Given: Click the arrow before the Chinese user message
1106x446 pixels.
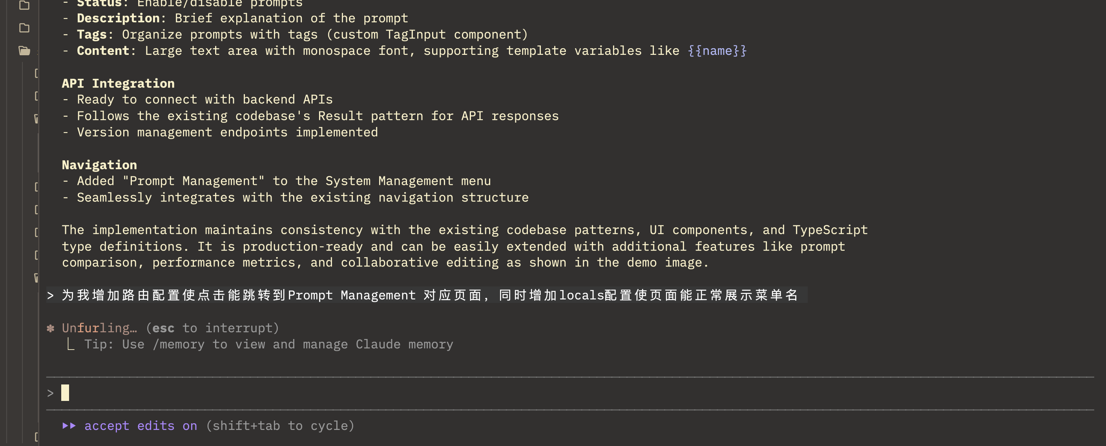Looking at the screenshot, I should tap(50, 295).
